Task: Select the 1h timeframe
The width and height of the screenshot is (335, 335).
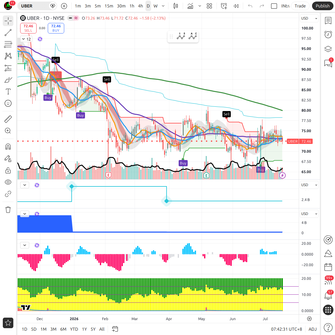Action: point(132,6)
